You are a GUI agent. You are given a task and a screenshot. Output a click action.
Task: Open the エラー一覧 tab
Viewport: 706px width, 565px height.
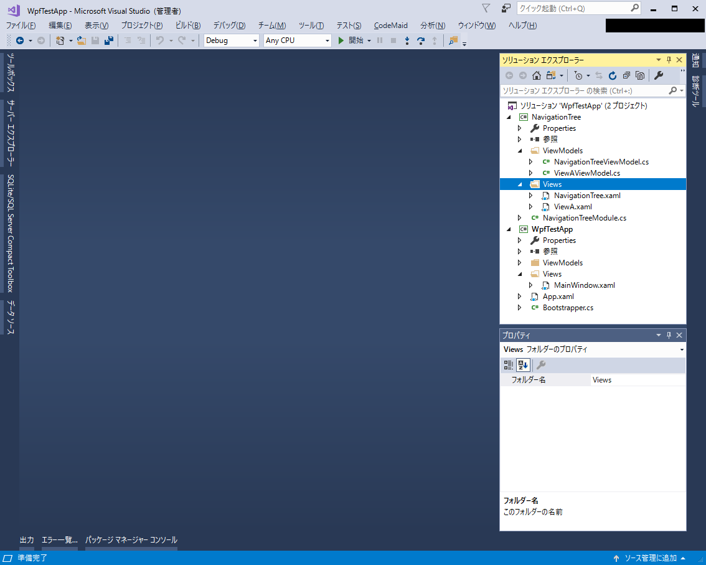59,539
